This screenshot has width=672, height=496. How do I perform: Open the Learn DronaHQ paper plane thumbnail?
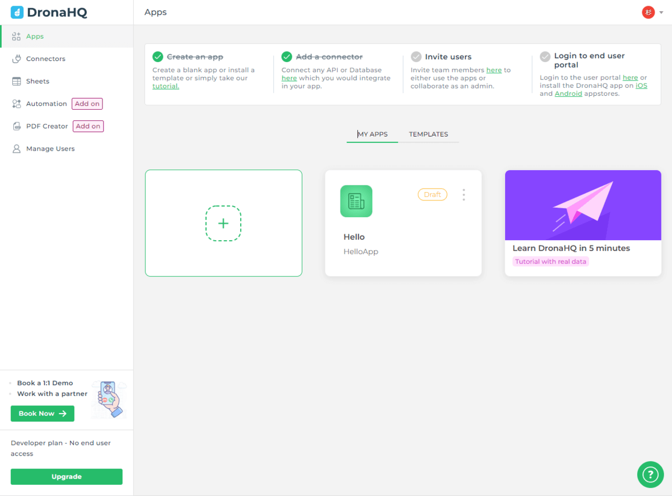(x=583, y=205)
